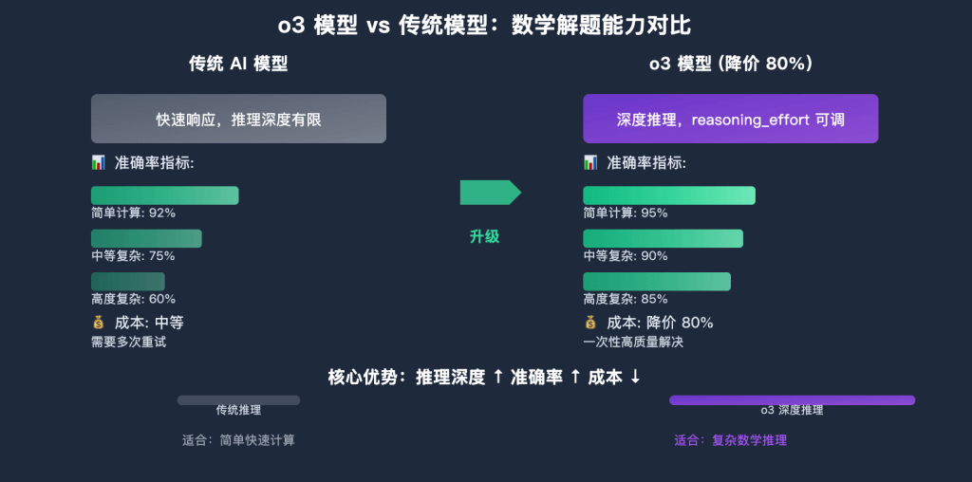The height and width of the screenshot is (482, 972).
Task: Click the traditional 高度复杂 60% bar
Action: (127, 282)
